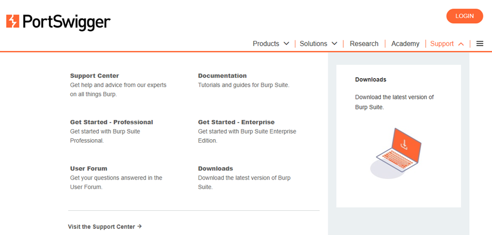Viewport: 492px width, 235px height.
Task: Open the Support Center link
Action: pyautogui.click(x=95, y=76)
